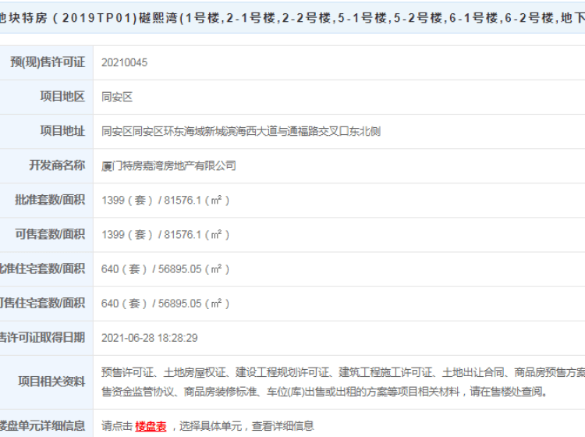
Task: Select the 同安区 district value
Action: pos(117,98)
